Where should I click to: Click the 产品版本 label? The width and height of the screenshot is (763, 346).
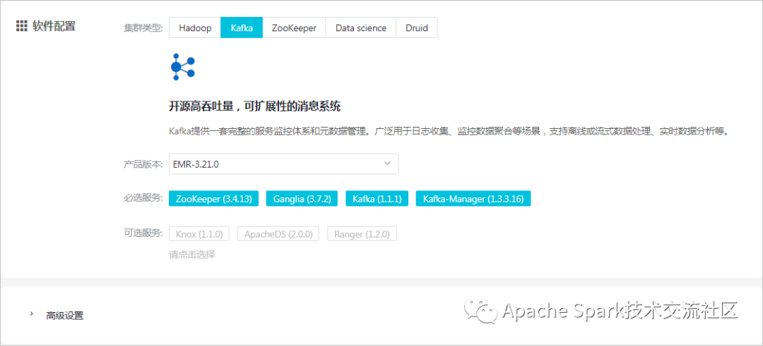[x=143, y=164]
